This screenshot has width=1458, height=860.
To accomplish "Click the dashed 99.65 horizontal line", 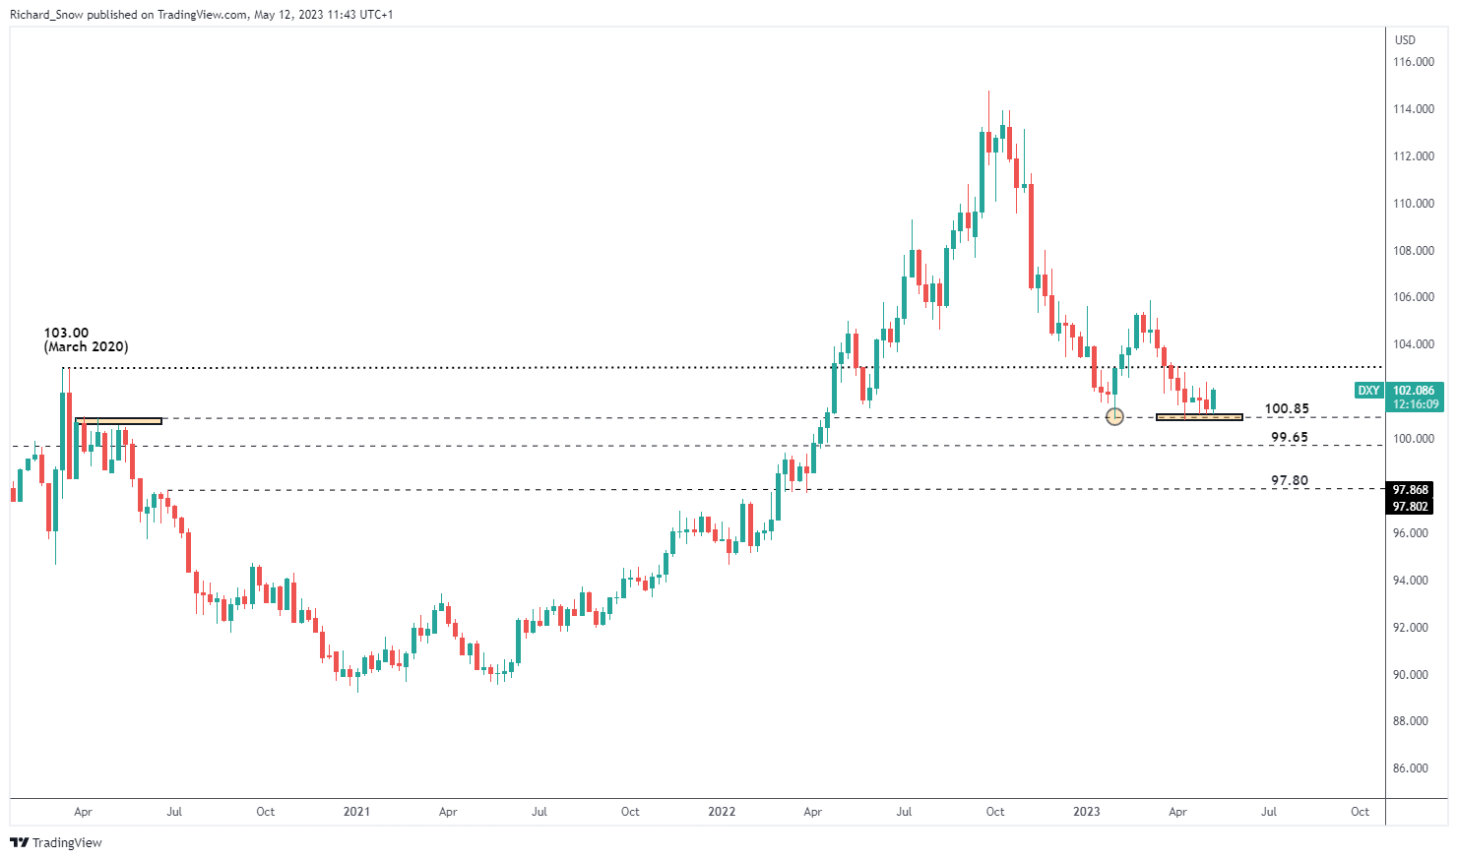I will tap(697, 446).
